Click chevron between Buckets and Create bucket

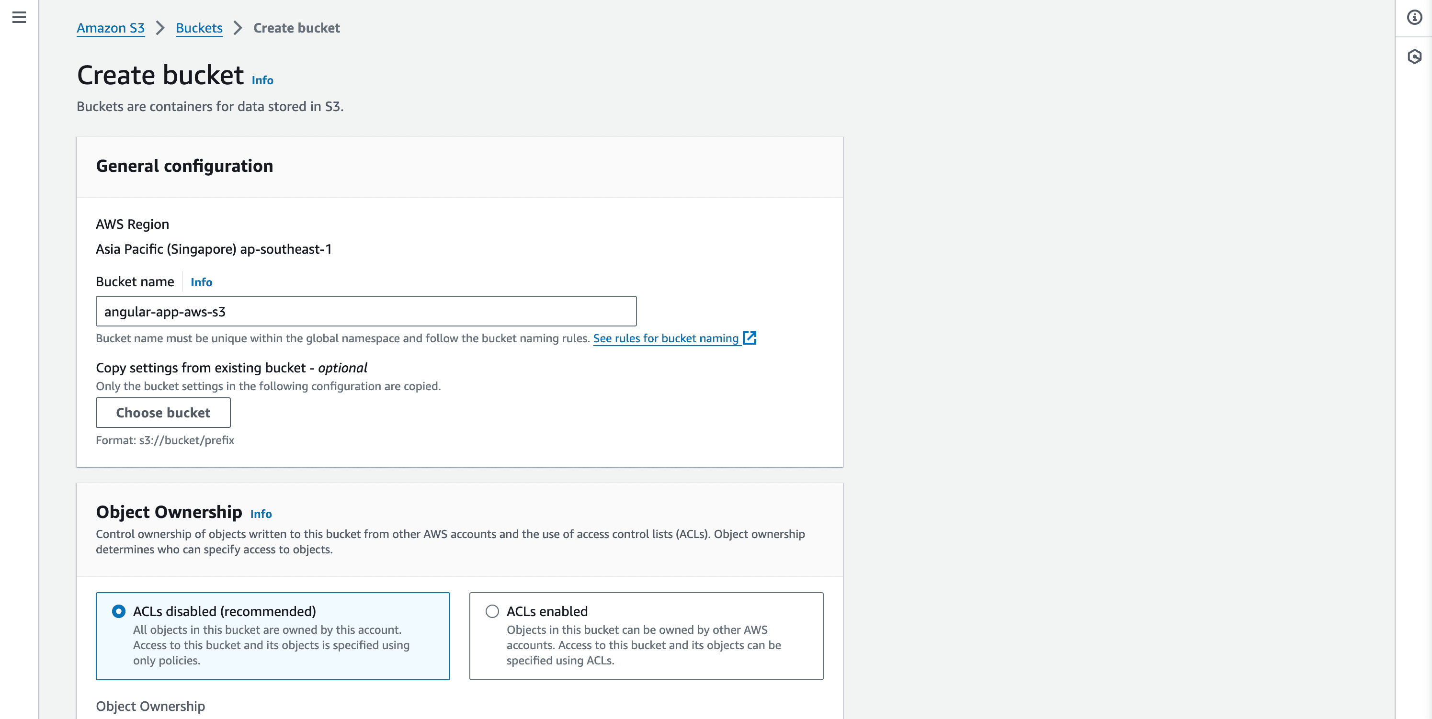click(x=238, y=28)
